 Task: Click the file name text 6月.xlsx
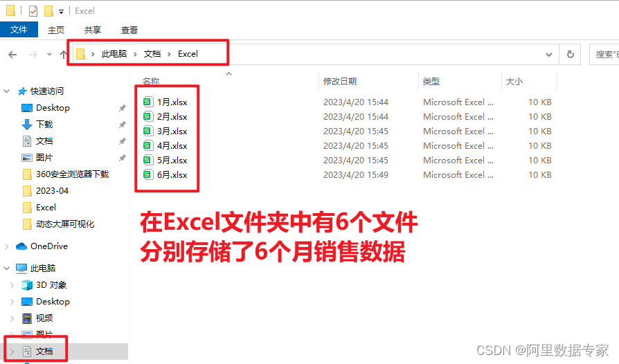172,174
